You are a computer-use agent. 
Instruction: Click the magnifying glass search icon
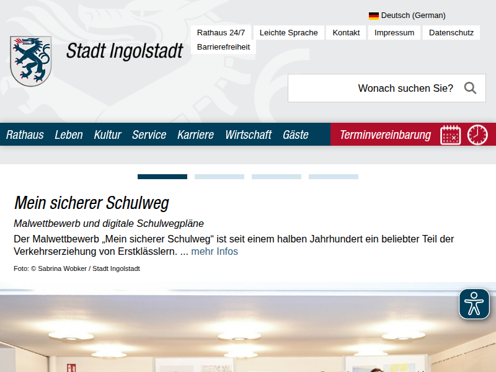point(470,88)
